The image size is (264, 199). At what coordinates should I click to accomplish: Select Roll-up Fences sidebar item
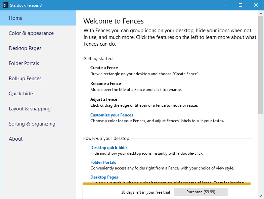[x=25, y=79]
